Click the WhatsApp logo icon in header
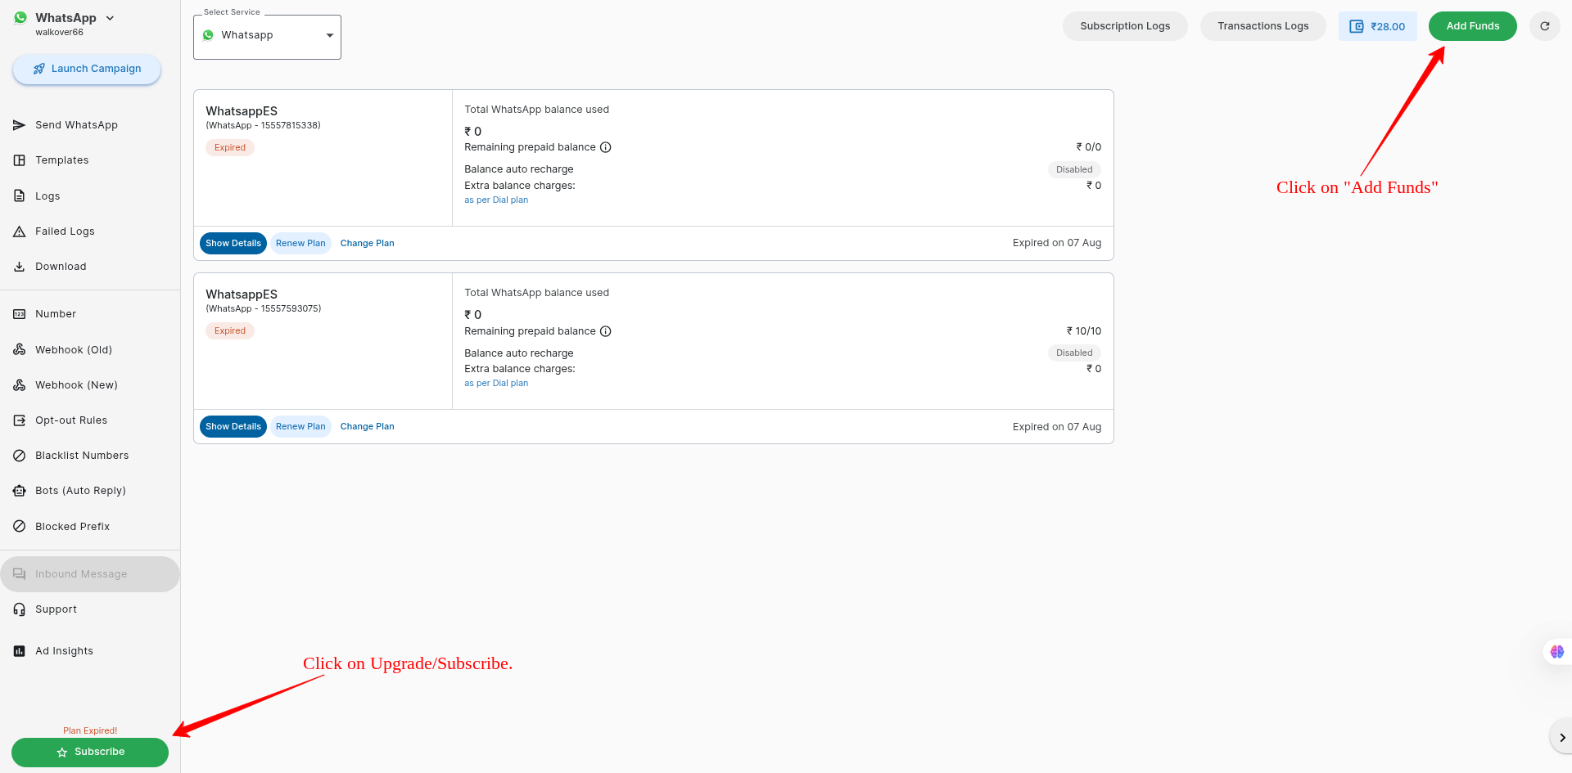 point(20,17)
